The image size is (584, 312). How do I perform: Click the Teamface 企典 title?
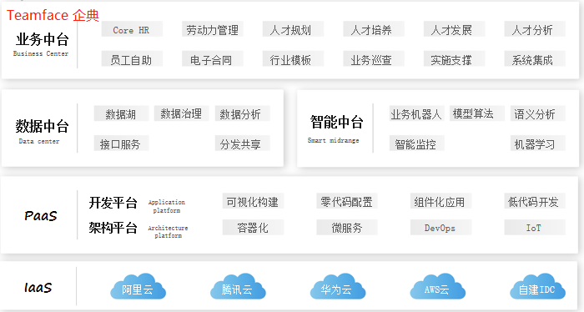(x=53, y=15)
